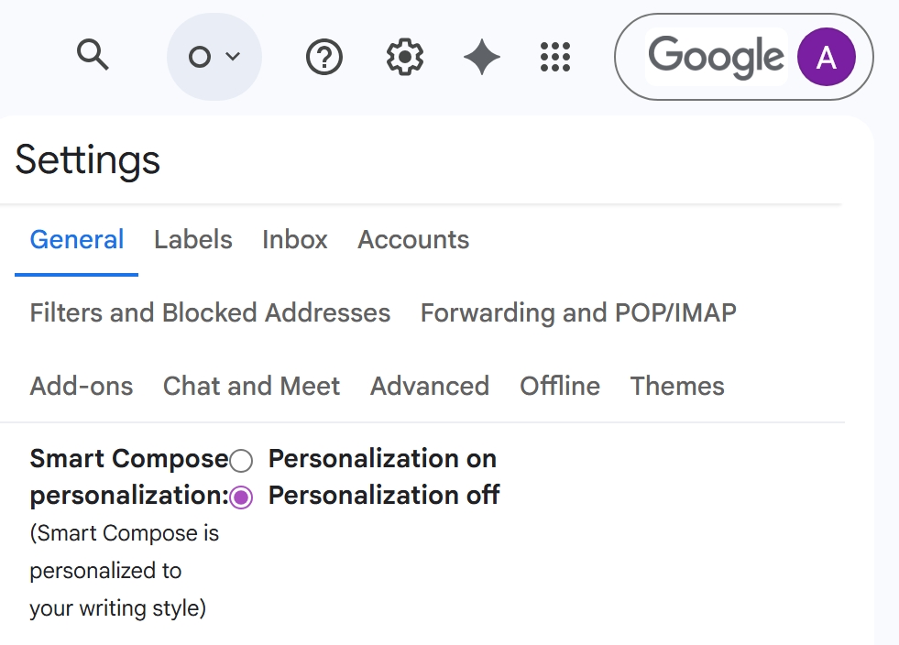Open the Google apps grid launcher

[x=555, y=58]
